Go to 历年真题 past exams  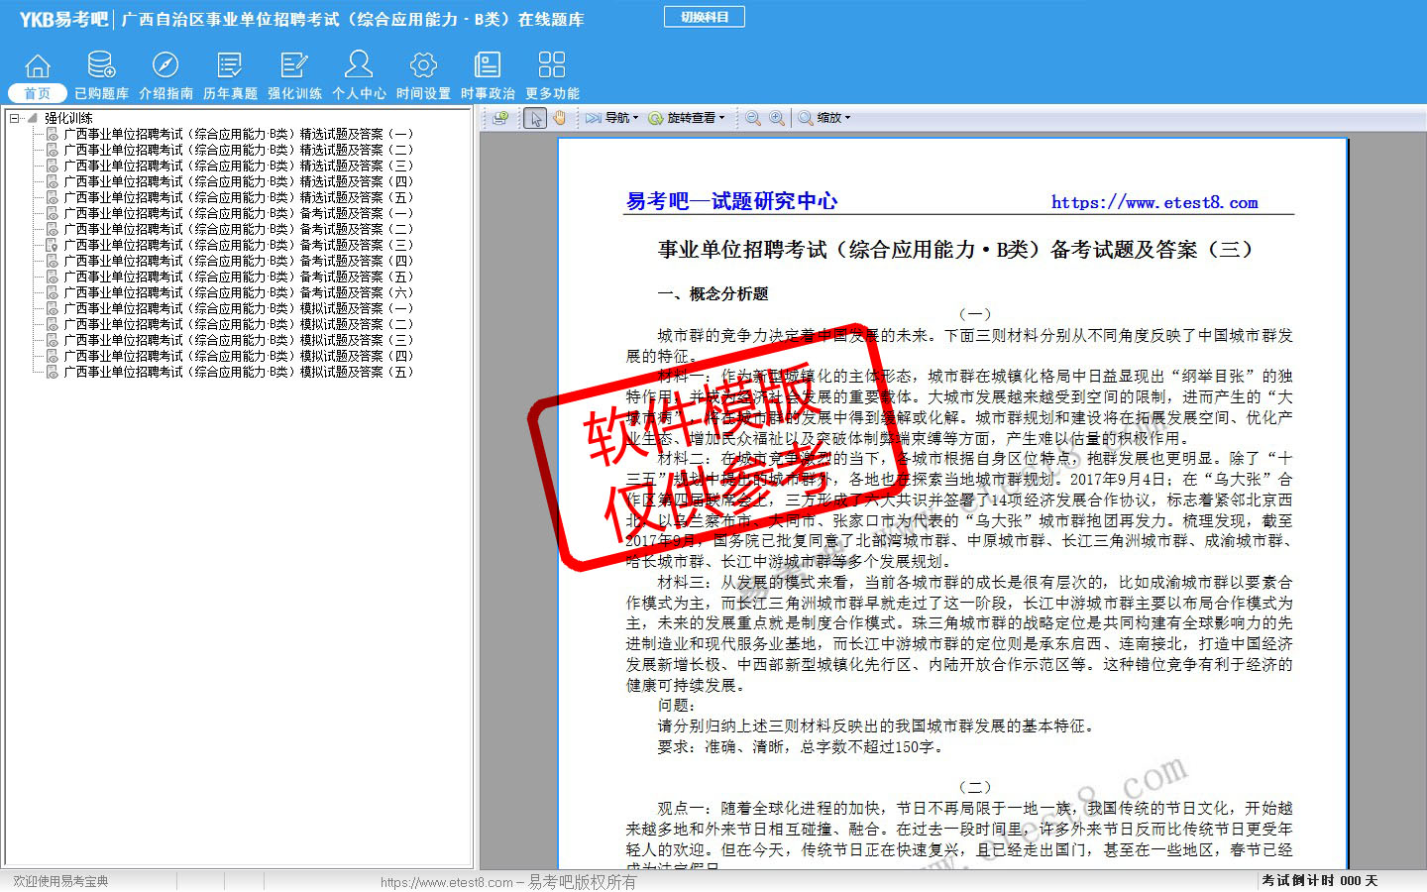(x=230, y=75)
